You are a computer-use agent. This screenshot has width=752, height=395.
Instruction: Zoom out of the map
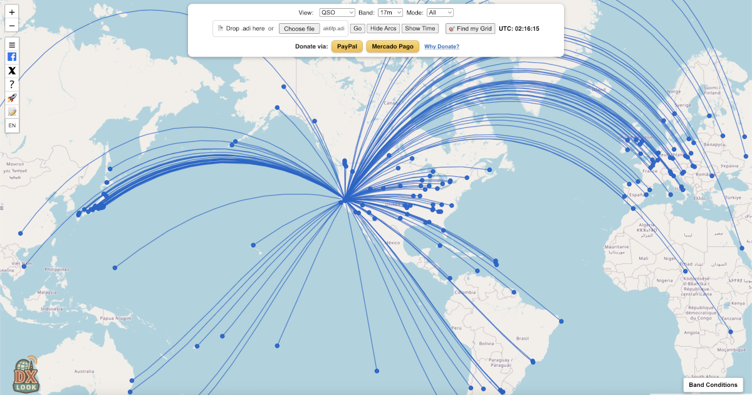coord(12,26)
